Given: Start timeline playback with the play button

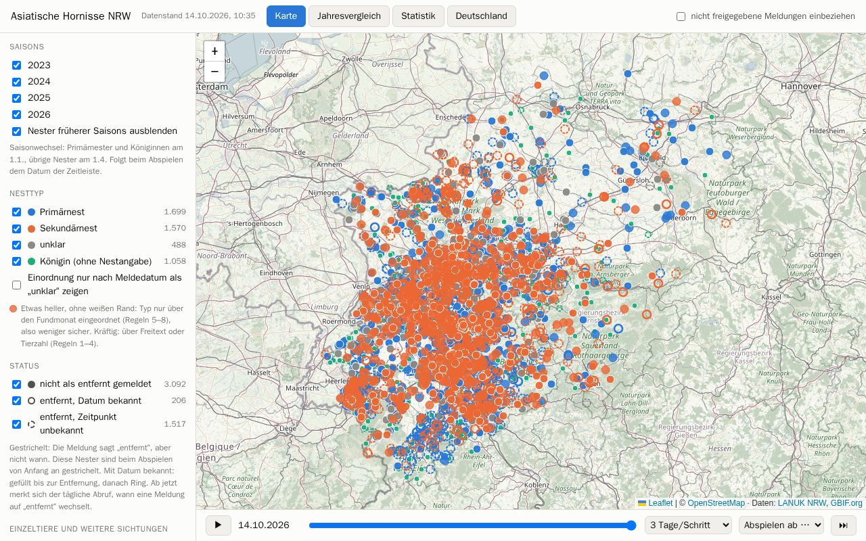Looking at the screenshot, I should (218, 525).
